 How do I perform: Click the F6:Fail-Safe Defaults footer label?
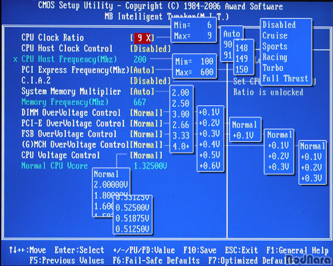click(x=157, y=261)
